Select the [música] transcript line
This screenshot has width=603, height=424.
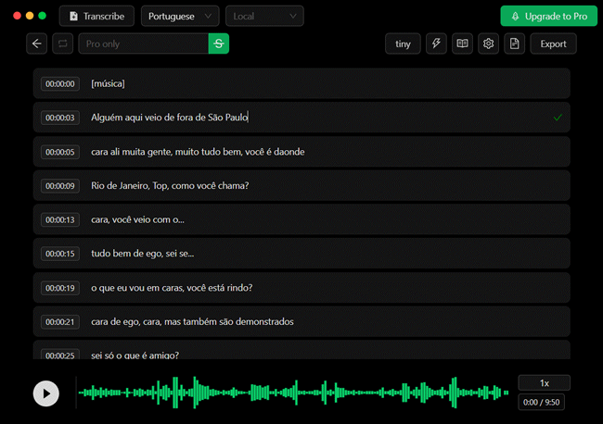(301, 83)
